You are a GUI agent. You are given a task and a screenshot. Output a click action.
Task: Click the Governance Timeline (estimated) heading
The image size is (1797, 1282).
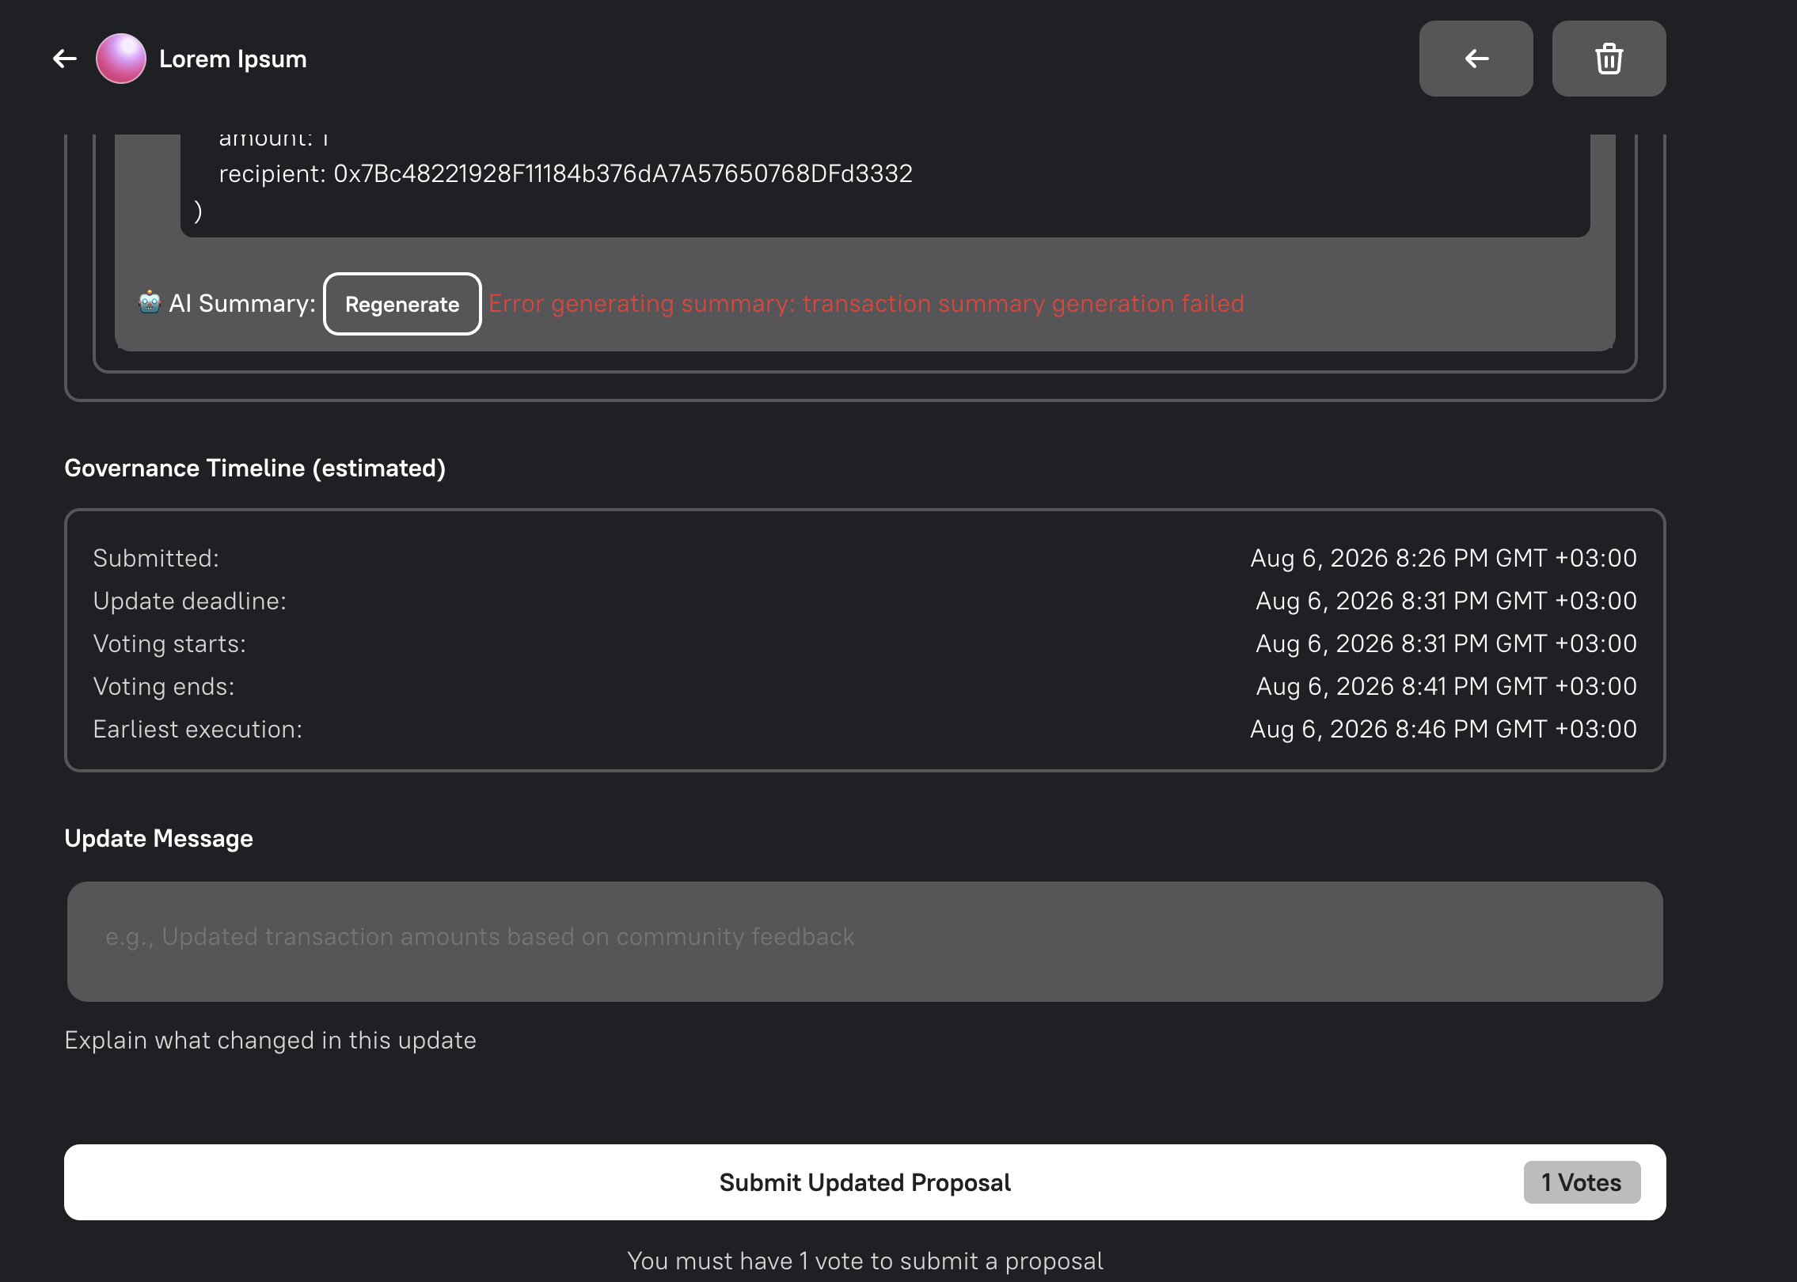coord(255,468)
